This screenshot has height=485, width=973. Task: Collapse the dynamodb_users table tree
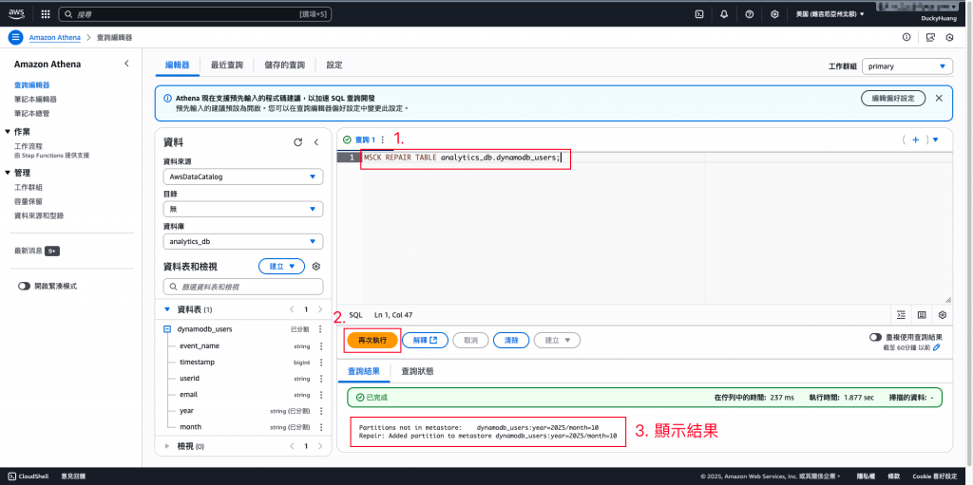[x=167, y=329]
